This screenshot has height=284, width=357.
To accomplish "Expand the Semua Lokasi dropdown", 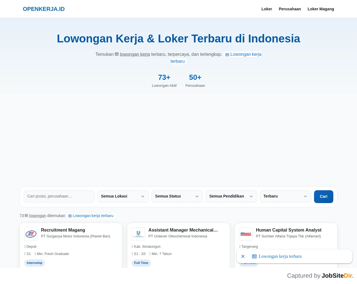I will tap(123, 196).
